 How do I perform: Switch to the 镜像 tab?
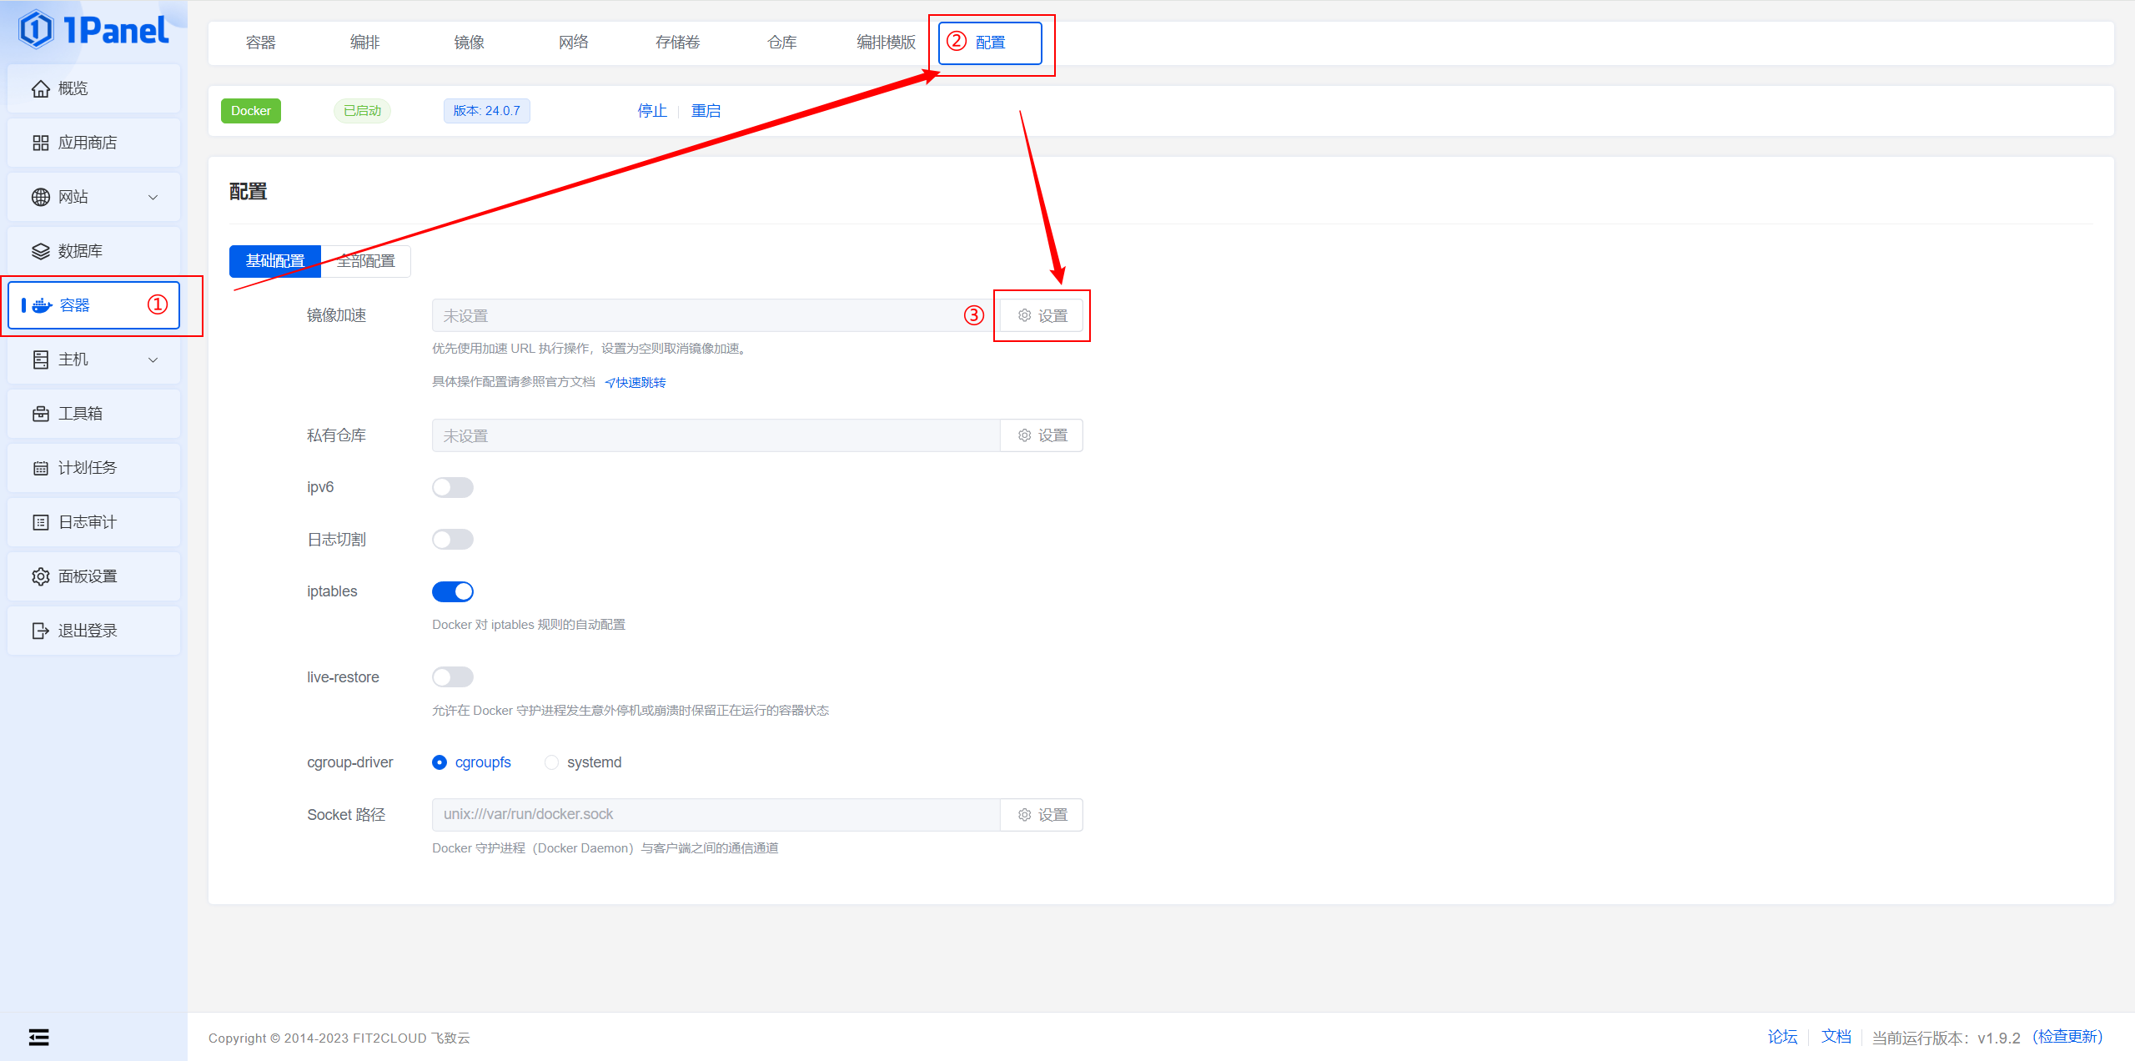tap(469, 43)
